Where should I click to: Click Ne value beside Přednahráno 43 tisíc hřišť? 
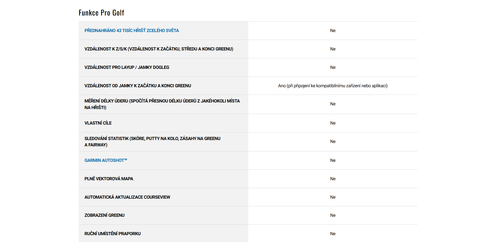(x=333, y=30)
